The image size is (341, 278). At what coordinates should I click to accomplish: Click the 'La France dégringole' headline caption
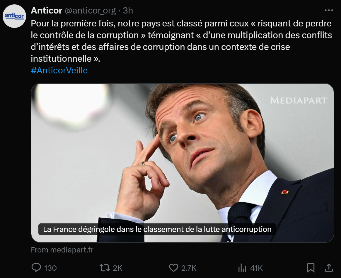click(x=157, y=229)
